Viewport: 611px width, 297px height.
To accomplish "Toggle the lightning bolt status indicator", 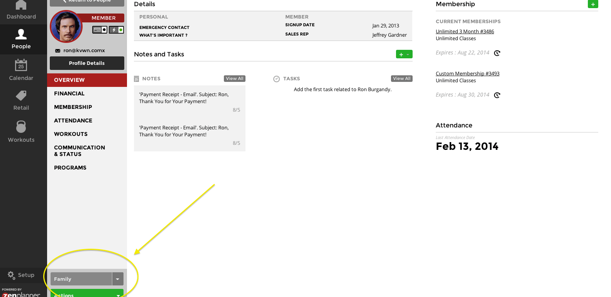I will tap(116, 30).
